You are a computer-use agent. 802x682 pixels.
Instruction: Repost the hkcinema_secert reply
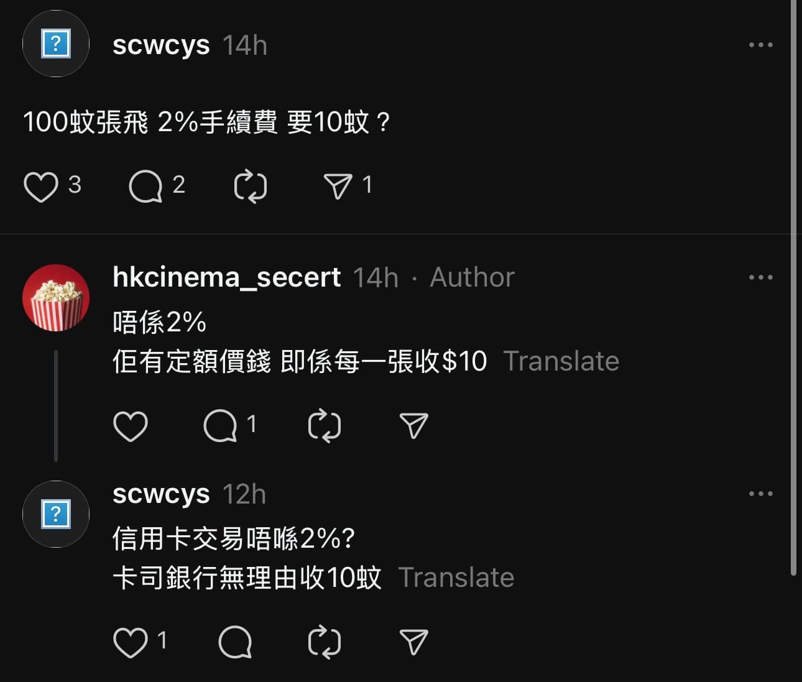click(325, 426)
